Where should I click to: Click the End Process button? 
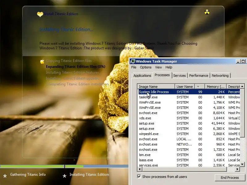[x=230, y=178]
